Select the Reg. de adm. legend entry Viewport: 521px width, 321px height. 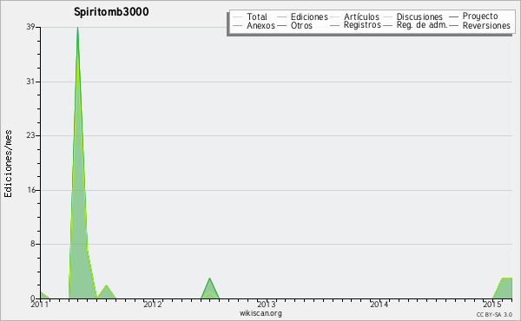coord(422,25)
